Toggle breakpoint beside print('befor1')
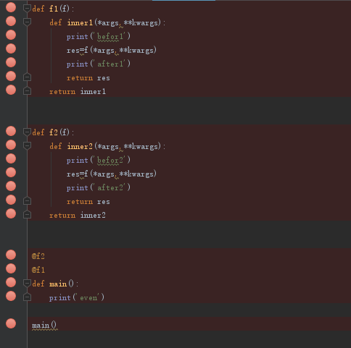This screenshot has height=348, width=351. (11, 35)
